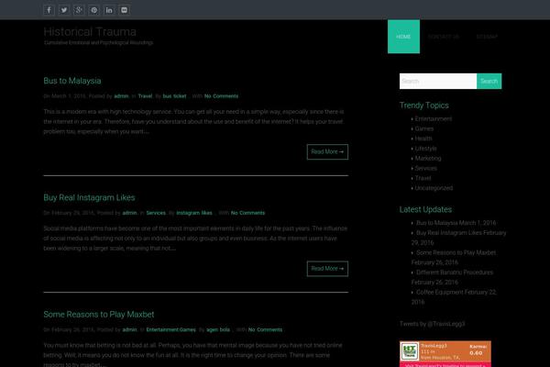
Task: Select Services in Trendy Topics
Action: coord(426,168)
